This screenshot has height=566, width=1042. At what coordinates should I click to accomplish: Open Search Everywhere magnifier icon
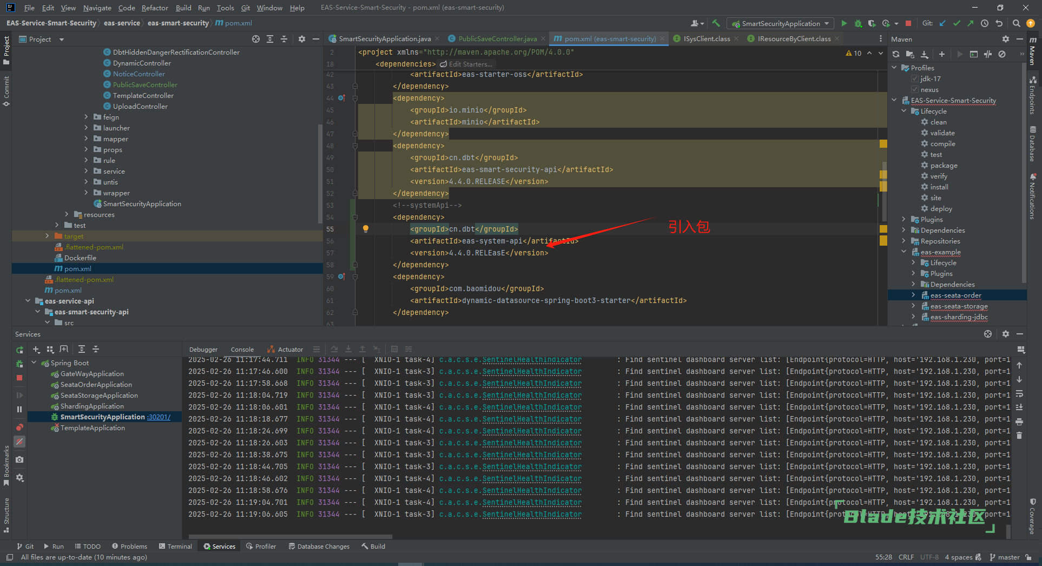(x=1017, y=23)
